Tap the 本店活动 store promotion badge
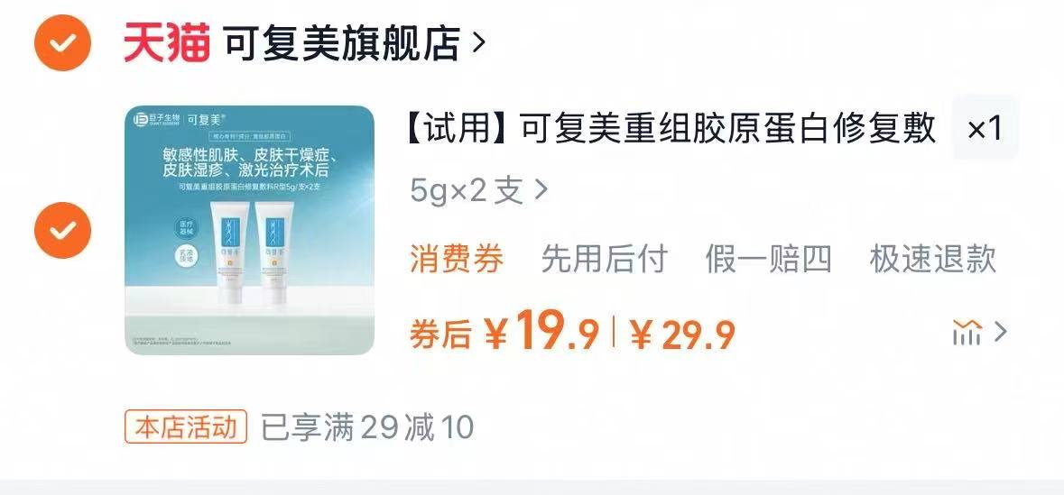1064x495 pixels. (186, 427)
